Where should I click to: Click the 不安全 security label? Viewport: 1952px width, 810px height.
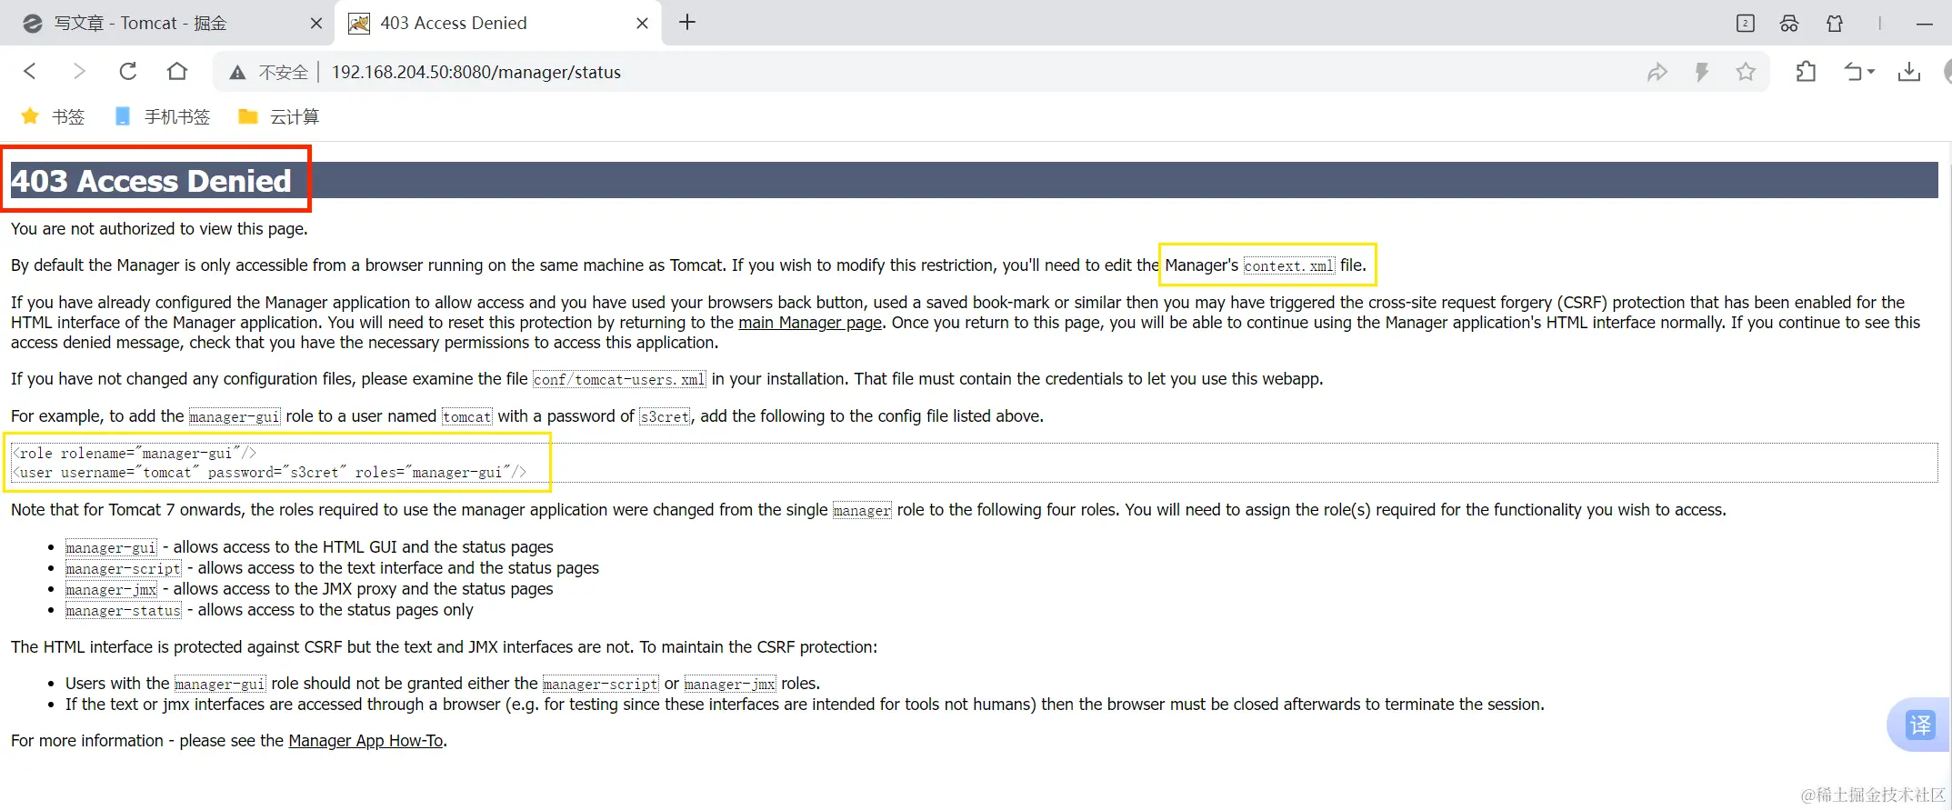(284, 73)
